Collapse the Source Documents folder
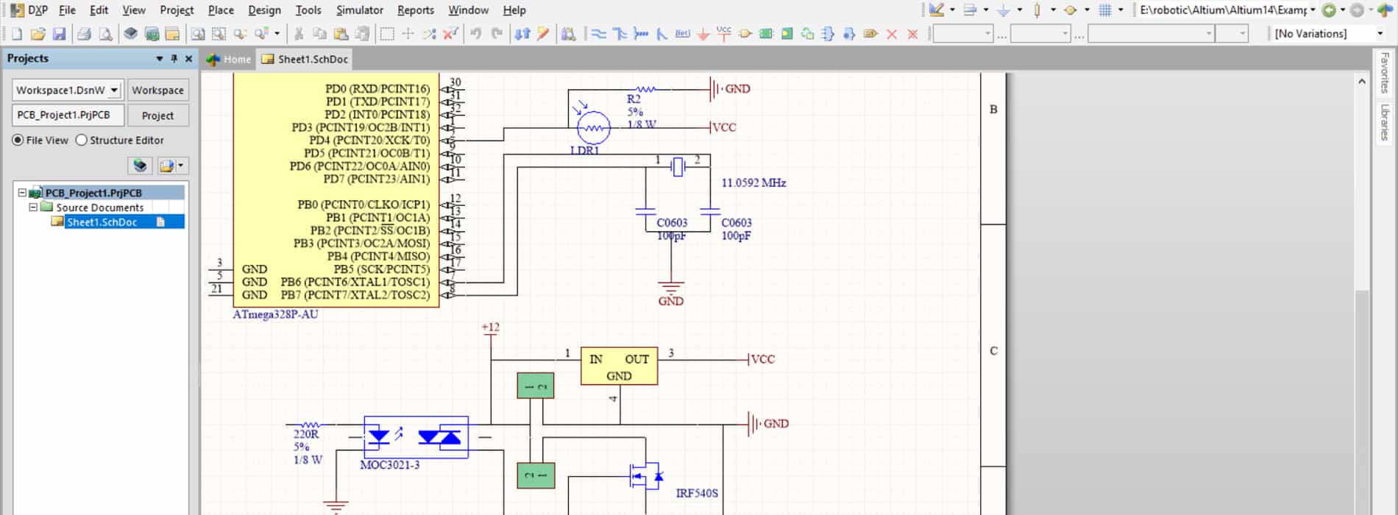This screenshot has height=515, width=1398. pyautogui.click(x=33, y=207)
